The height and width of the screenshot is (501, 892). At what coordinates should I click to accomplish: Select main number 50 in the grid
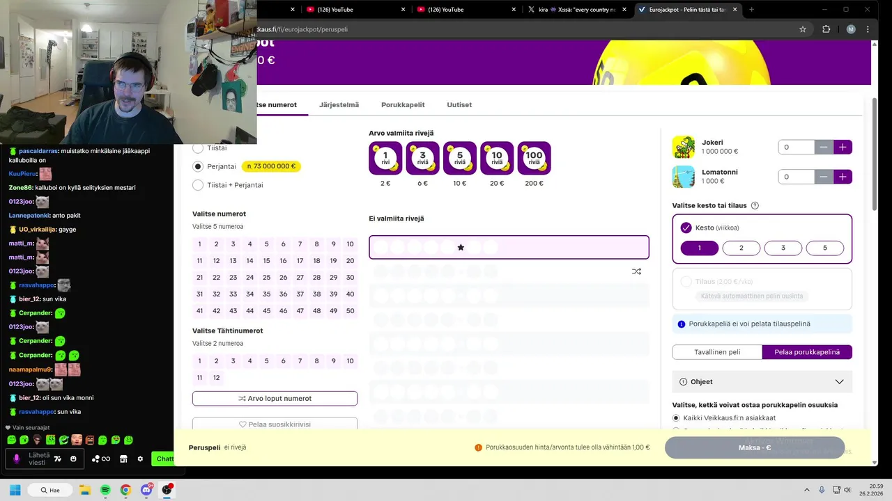coord(350,310)
